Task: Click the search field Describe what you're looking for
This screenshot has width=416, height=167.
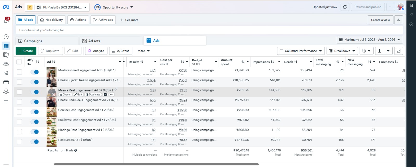Action: (x=209, y=30)
